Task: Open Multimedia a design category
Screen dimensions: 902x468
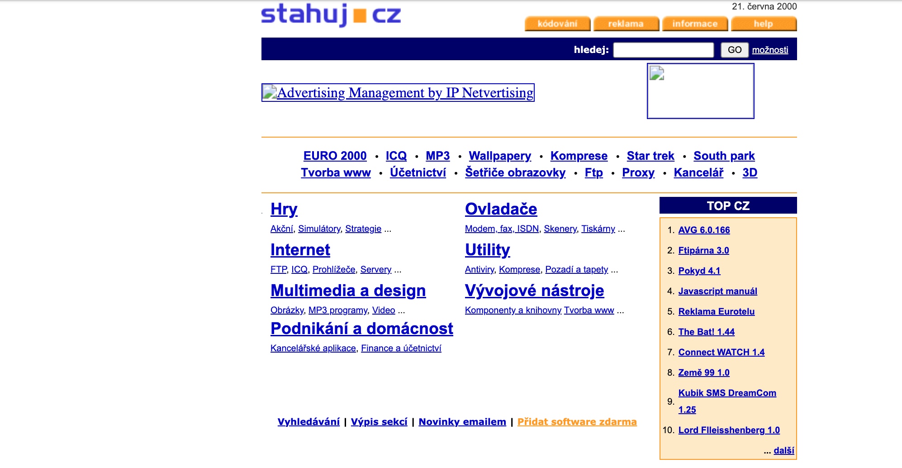Action: (348, 291)
